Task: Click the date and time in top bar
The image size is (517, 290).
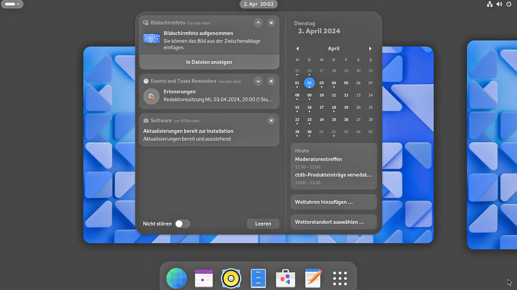Action: (x=258, y=4)
